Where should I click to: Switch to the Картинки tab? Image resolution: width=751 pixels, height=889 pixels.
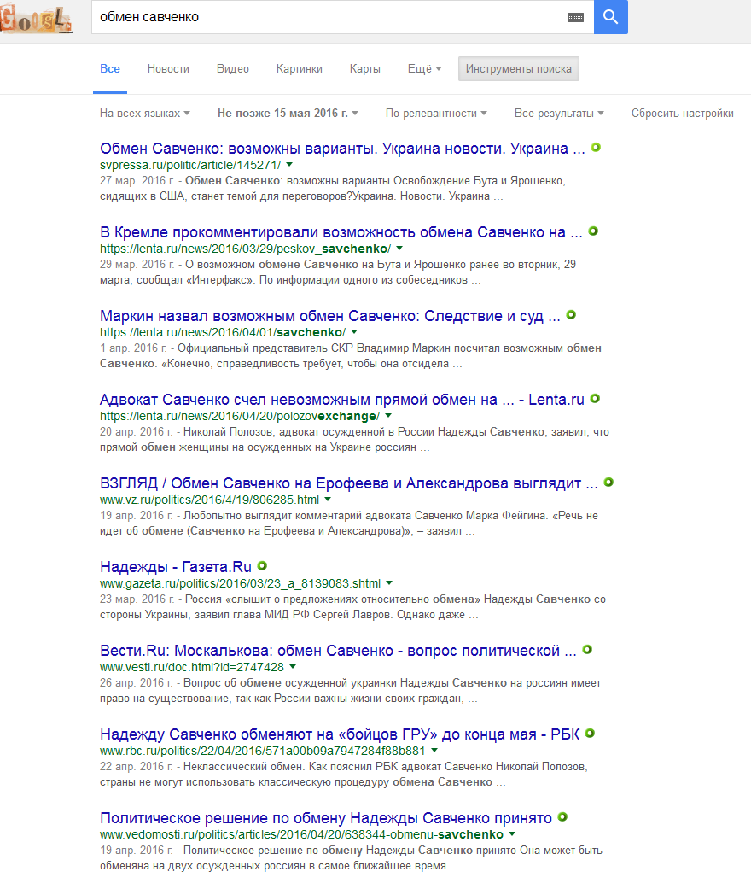click(300, 68)
